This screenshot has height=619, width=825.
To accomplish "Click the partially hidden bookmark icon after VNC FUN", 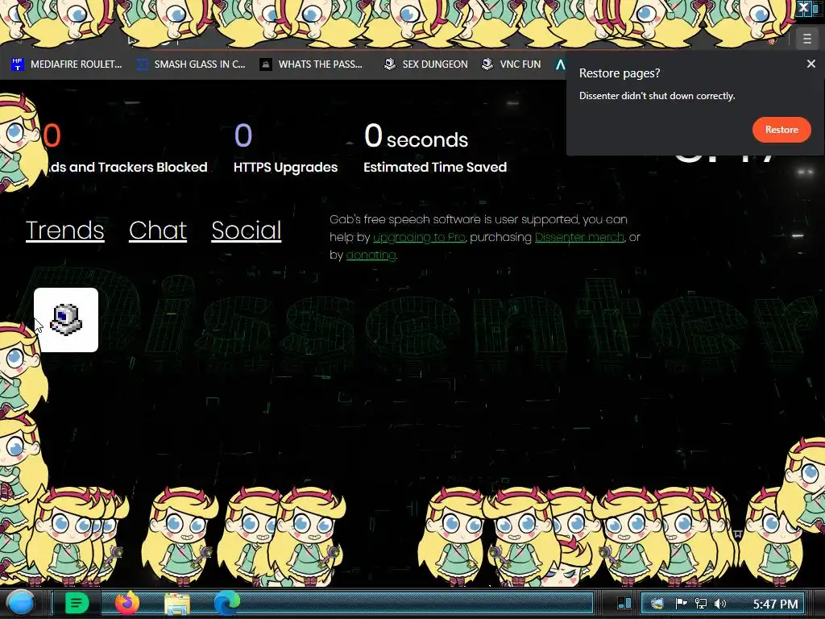I will tap(561, 64).
